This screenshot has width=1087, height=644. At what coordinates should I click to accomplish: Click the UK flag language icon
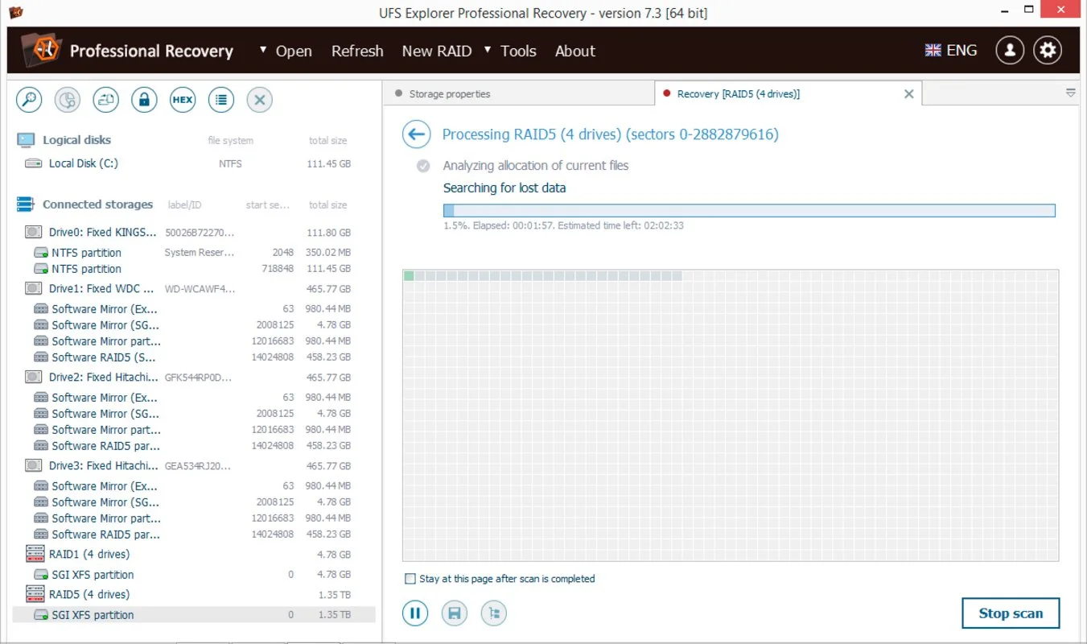933,50
